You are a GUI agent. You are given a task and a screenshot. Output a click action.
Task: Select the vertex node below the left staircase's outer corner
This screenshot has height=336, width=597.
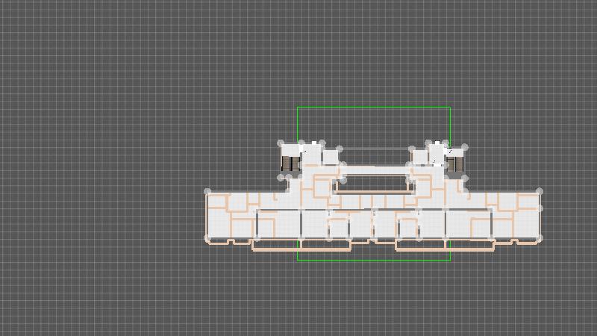pos(281,178)
